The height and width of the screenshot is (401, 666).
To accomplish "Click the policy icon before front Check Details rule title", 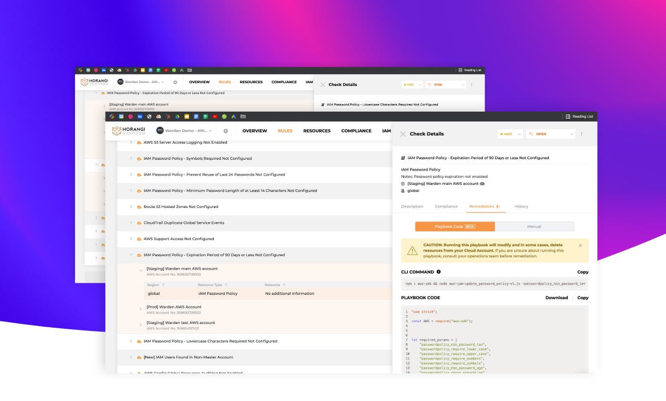I will (403, 158).
